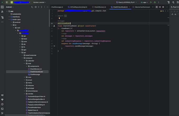The width and height of the screenshot is (179, 116).
Task: Open Project panel options menu
Action: coord(44,7)
